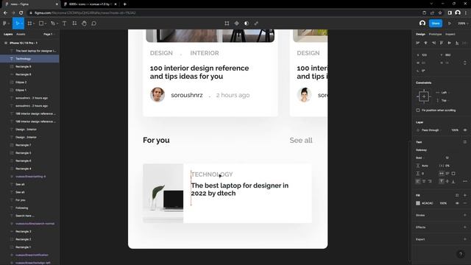This screenshot has height=265, width=471.
Task: Select the Text tool
Action: coord(64,23)
